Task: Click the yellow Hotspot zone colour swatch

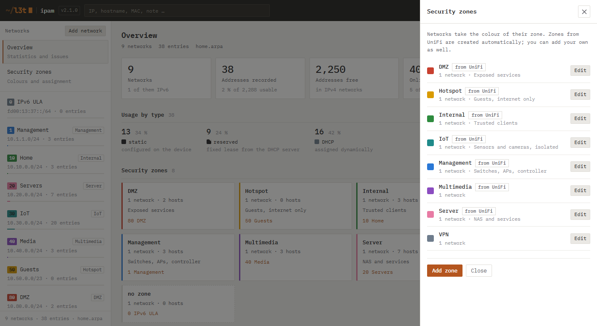Action: tap(430, 95)
